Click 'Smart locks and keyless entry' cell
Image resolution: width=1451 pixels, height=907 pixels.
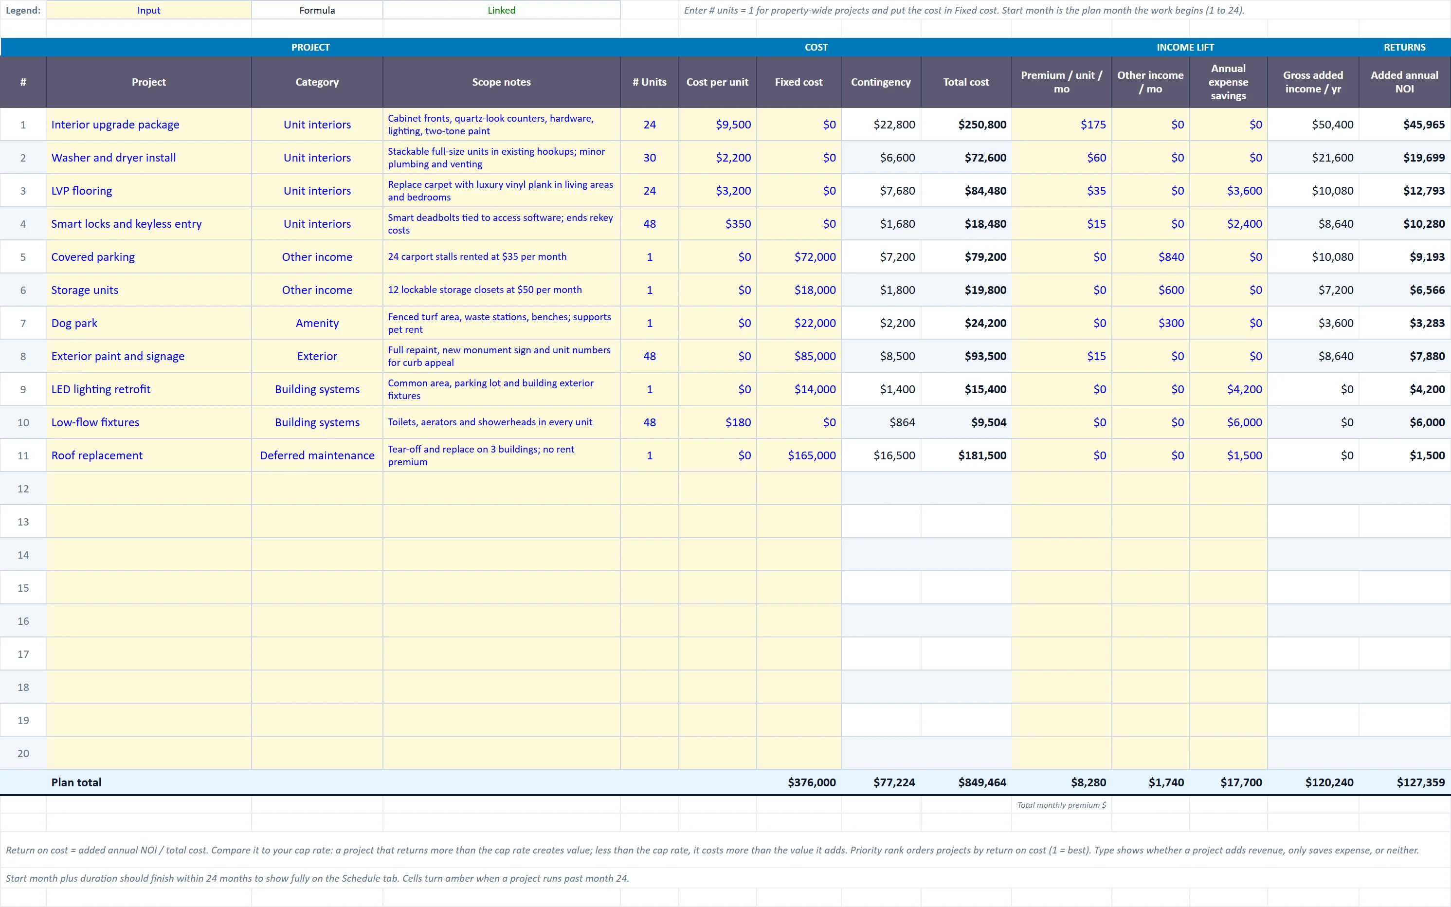(148, 224)
